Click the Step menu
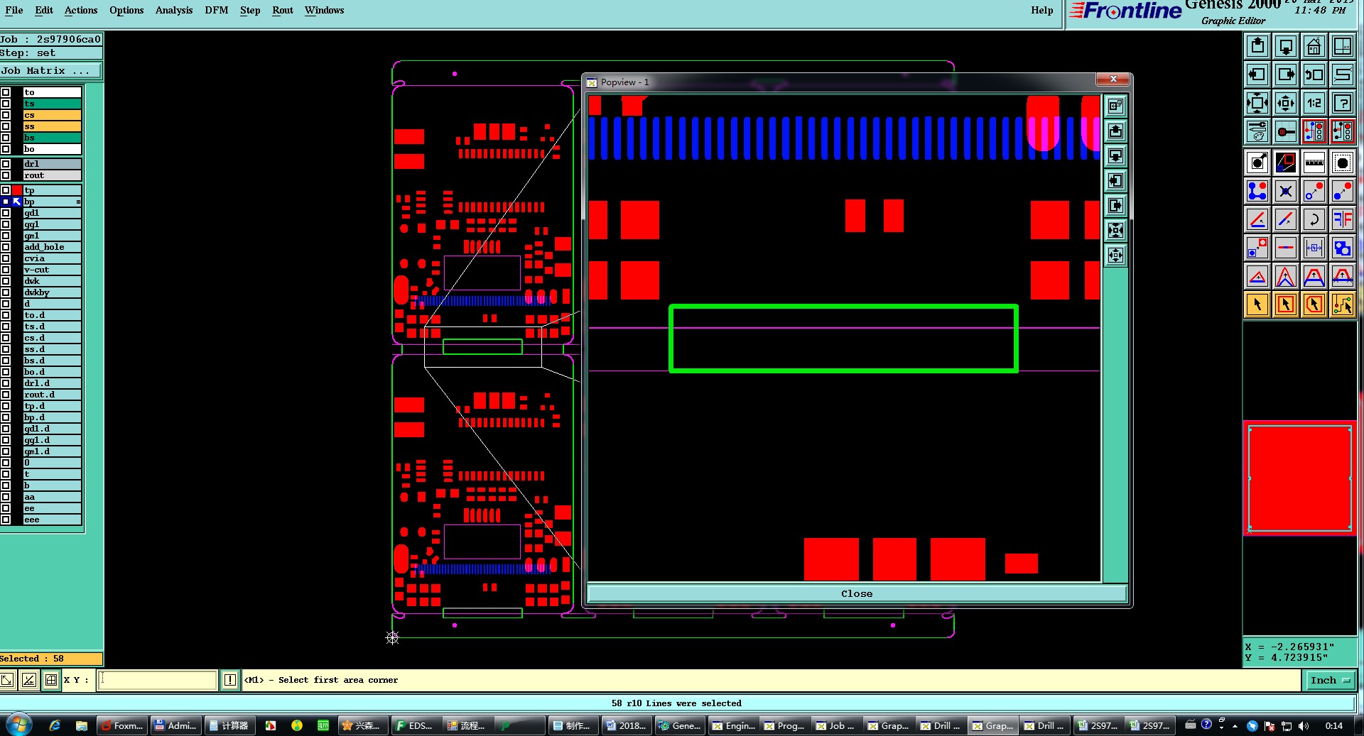This screenshot has height=736, width=1364. [x=250, y=10]
